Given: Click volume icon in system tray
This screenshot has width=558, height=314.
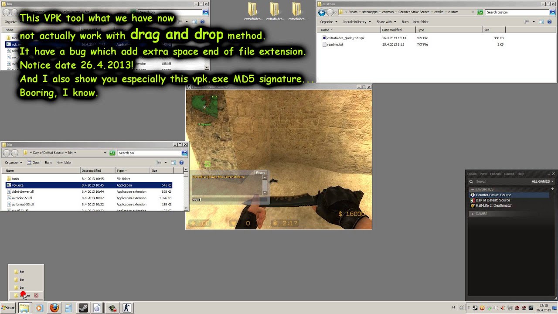Looking at the screenshot, I should coord(496,308).
